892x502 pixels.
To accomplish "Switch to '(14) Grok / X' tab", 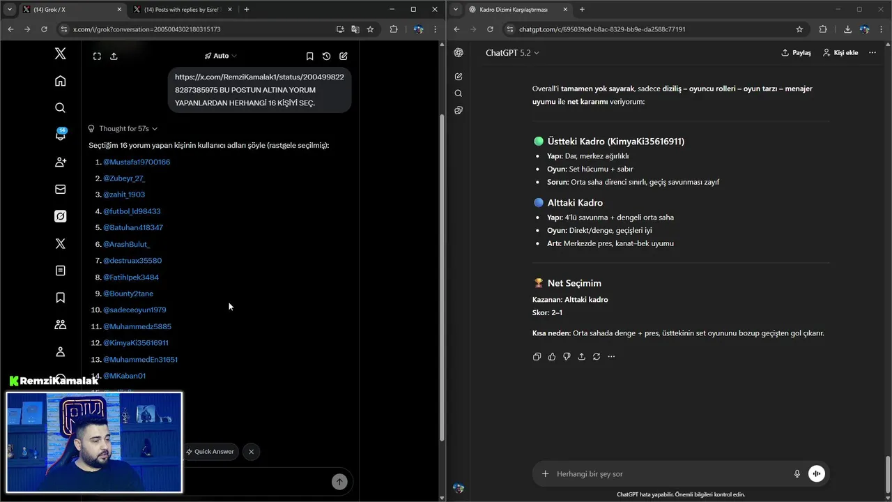I will 72,9.
